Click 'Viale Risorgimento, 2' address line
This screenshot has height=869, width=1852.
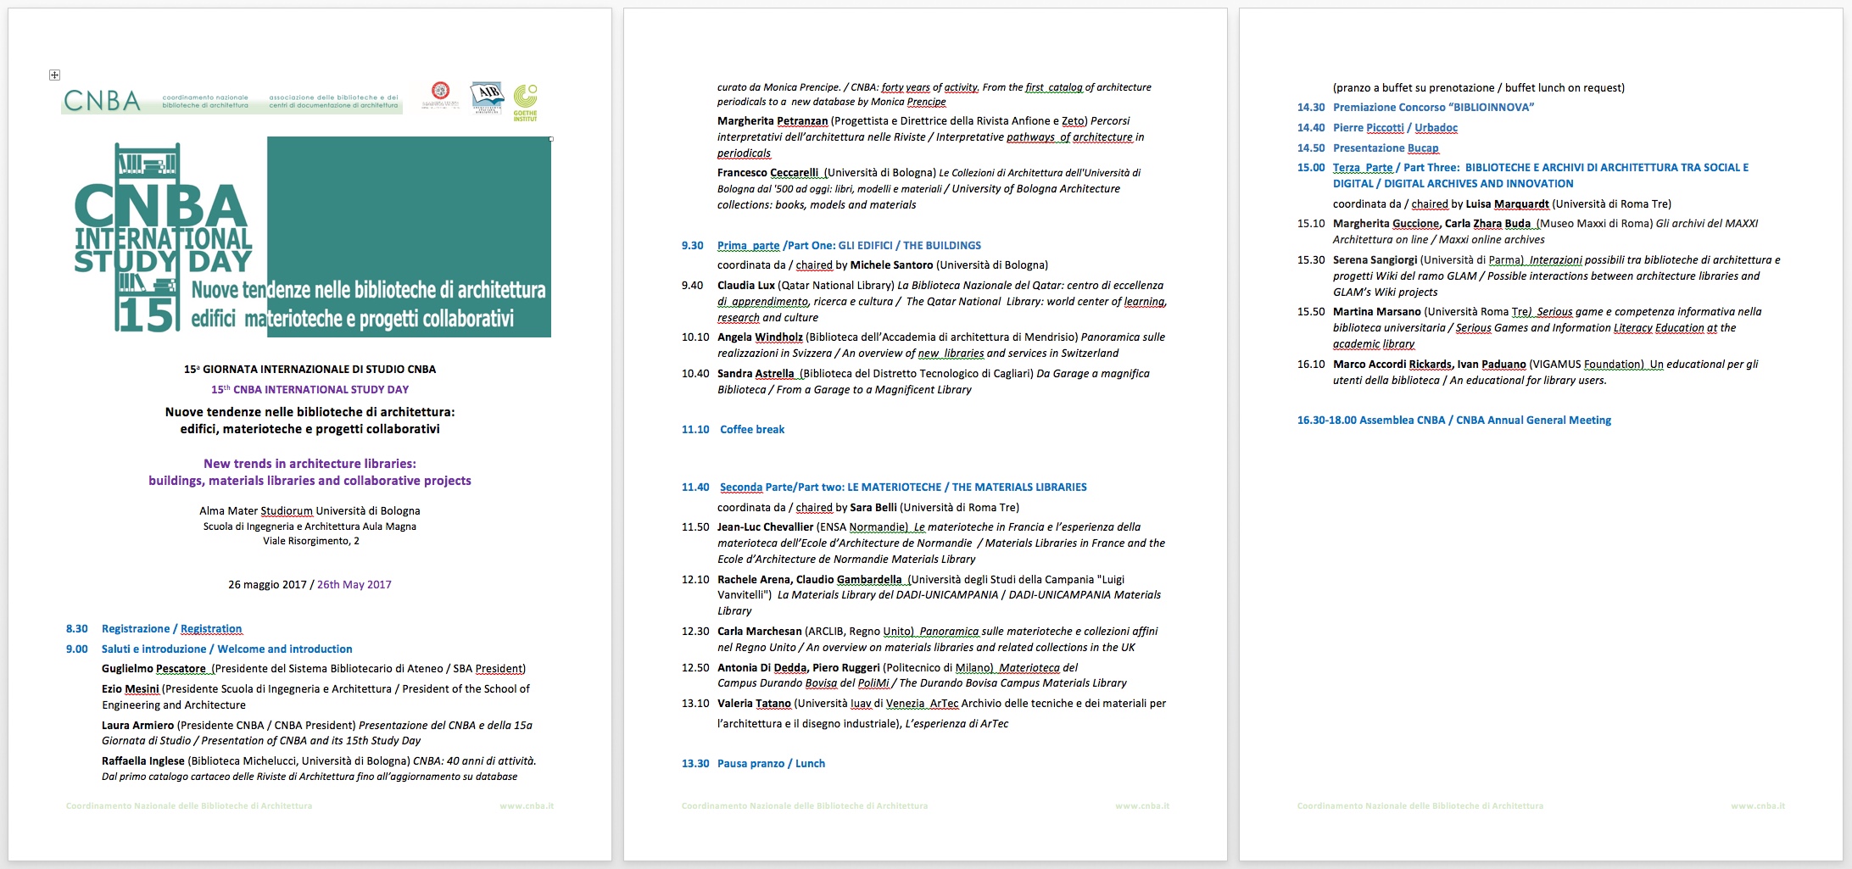310,541
